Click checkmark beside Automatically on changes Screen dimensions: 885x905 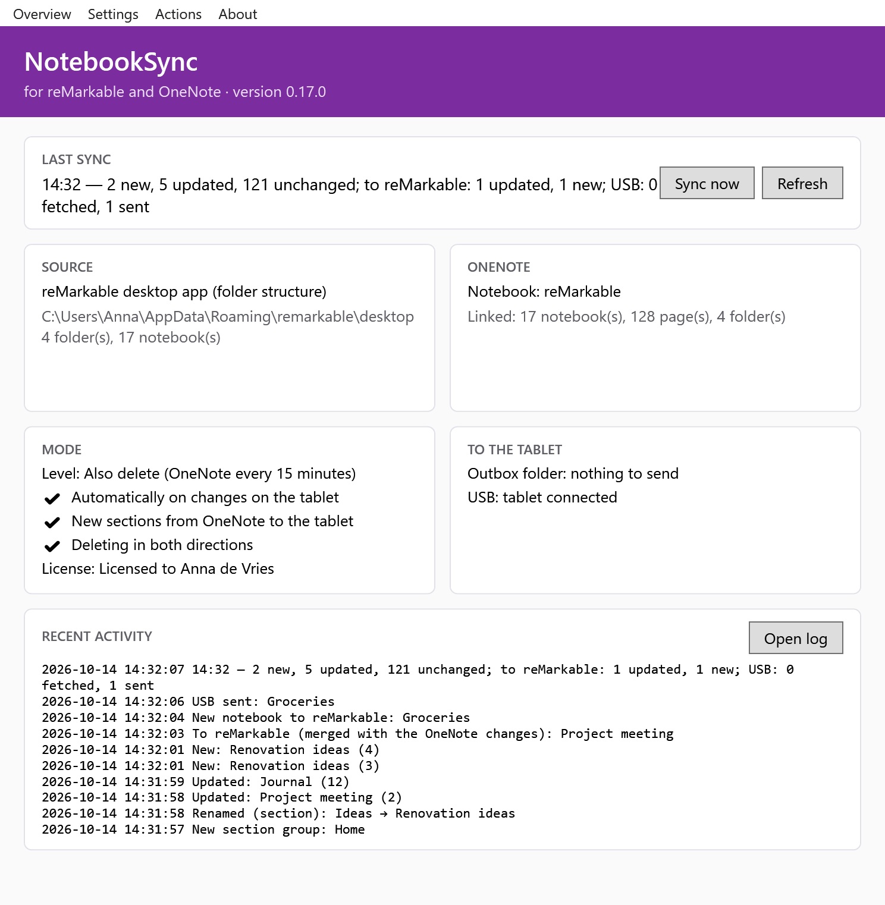coord(52,498)
